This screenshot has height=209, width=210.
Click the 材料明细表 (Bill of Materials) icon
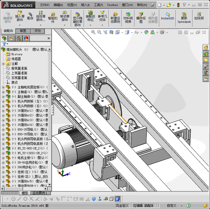[x=128, y=18]
